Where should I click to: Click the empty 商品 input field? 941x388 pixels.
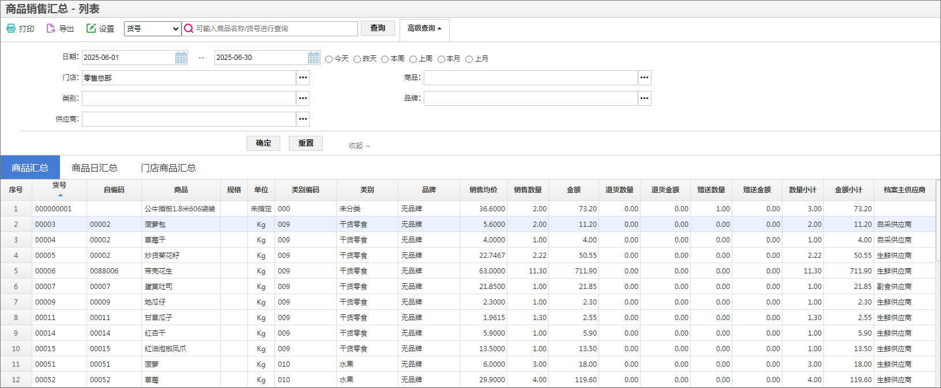click(531, 78)
